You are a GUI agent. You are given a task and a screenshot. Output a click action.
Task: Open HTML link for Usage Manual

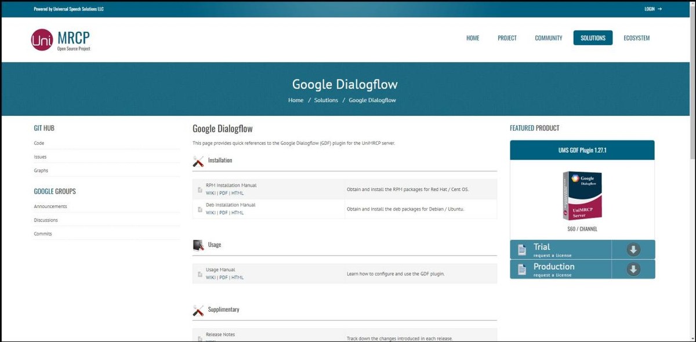coord(238,278)
